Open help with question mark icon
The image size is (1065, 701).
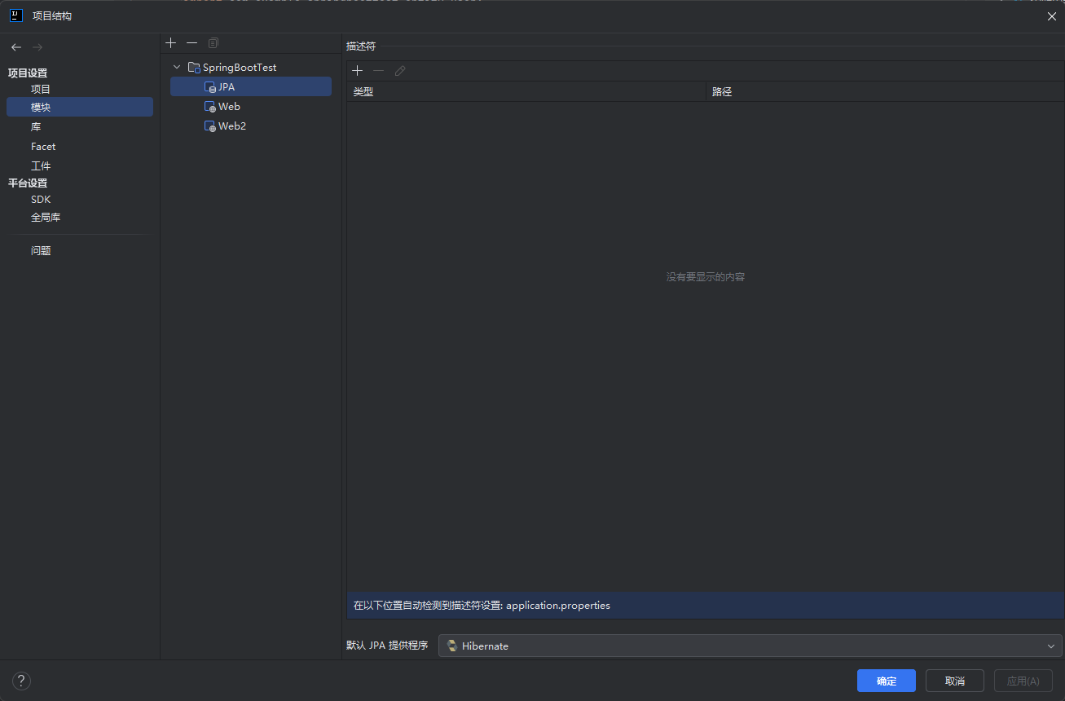pos(21,681)
